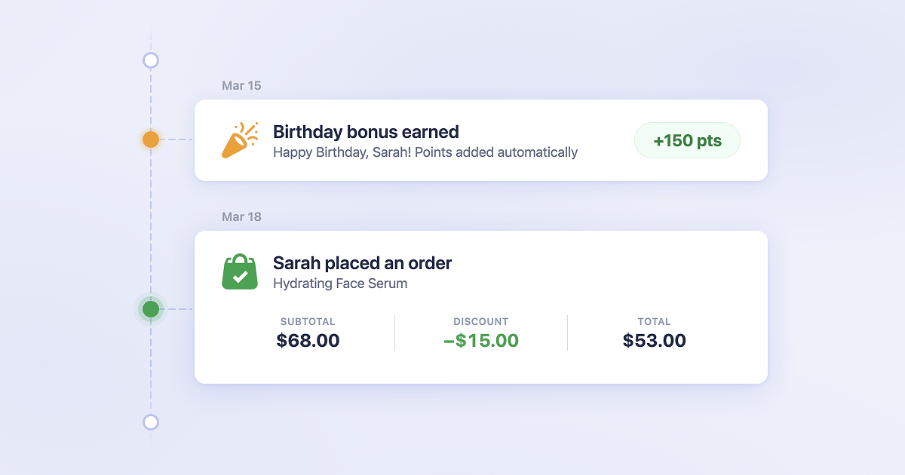Click the SUBTOTAL column label
Viewport: 905px width, 475px height.
click(x=308, y=321)
